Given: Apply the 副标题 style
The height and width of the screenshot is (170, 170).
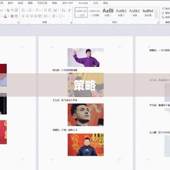Looking at the screenshot, I should coord(148,13).
